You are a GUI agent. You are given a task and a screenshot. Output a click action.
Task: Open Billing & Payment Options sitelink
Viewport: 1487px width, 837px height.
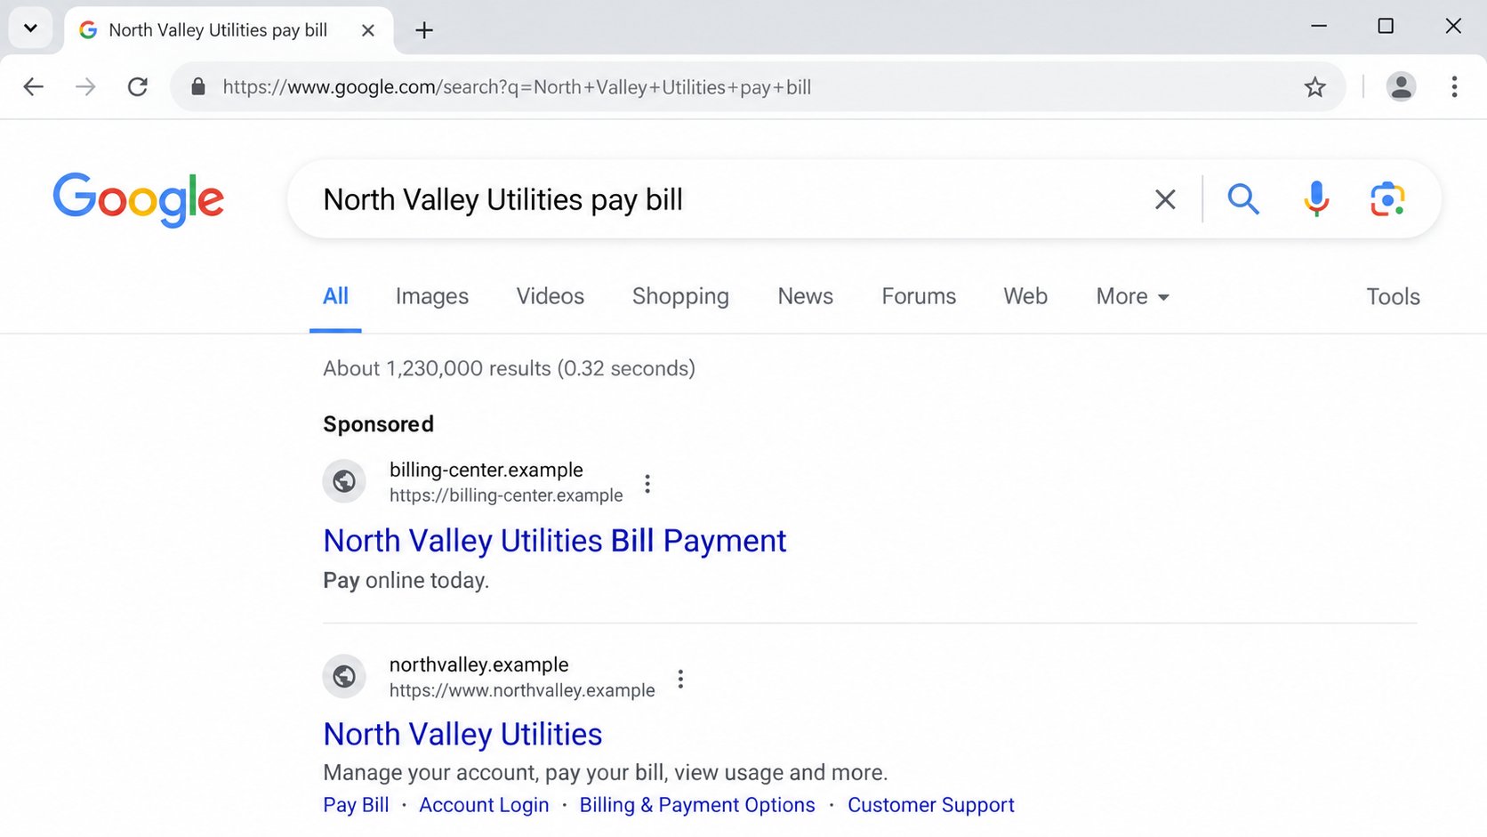pos(697,805)
